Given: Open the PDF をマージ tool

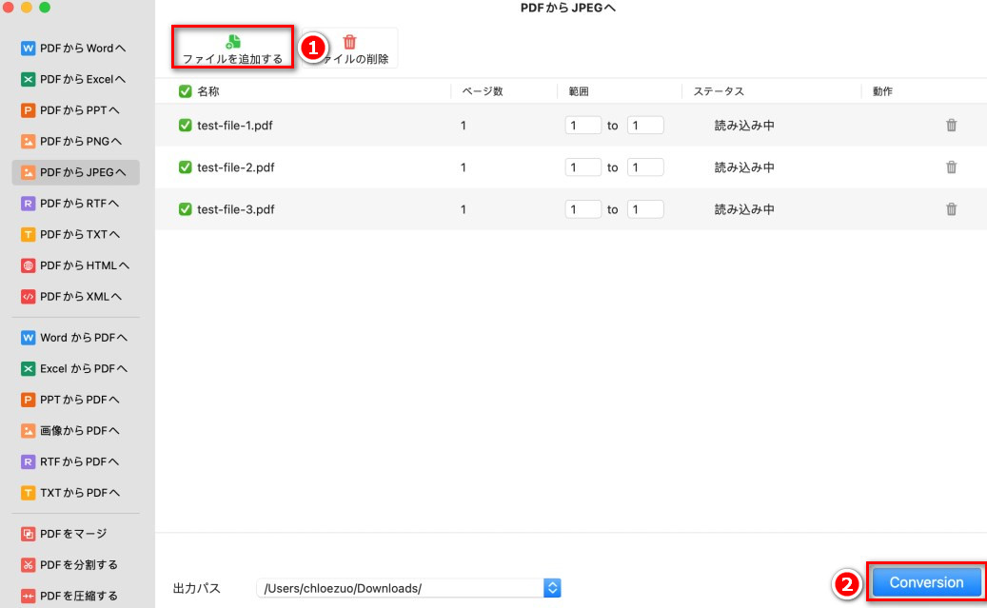Looking at the screenshot, I should pyautogui.click(x=67, y=534).
